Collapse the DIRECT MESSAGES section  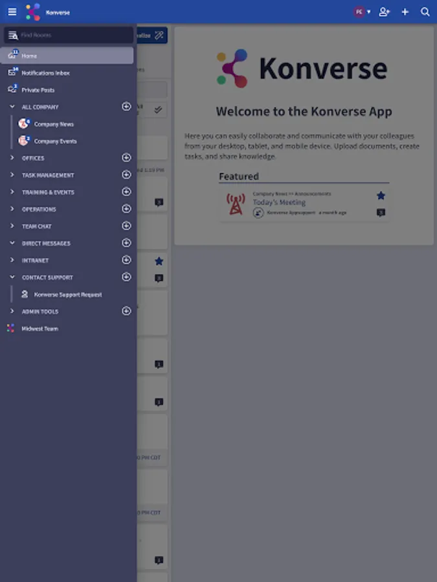point(12,243)
